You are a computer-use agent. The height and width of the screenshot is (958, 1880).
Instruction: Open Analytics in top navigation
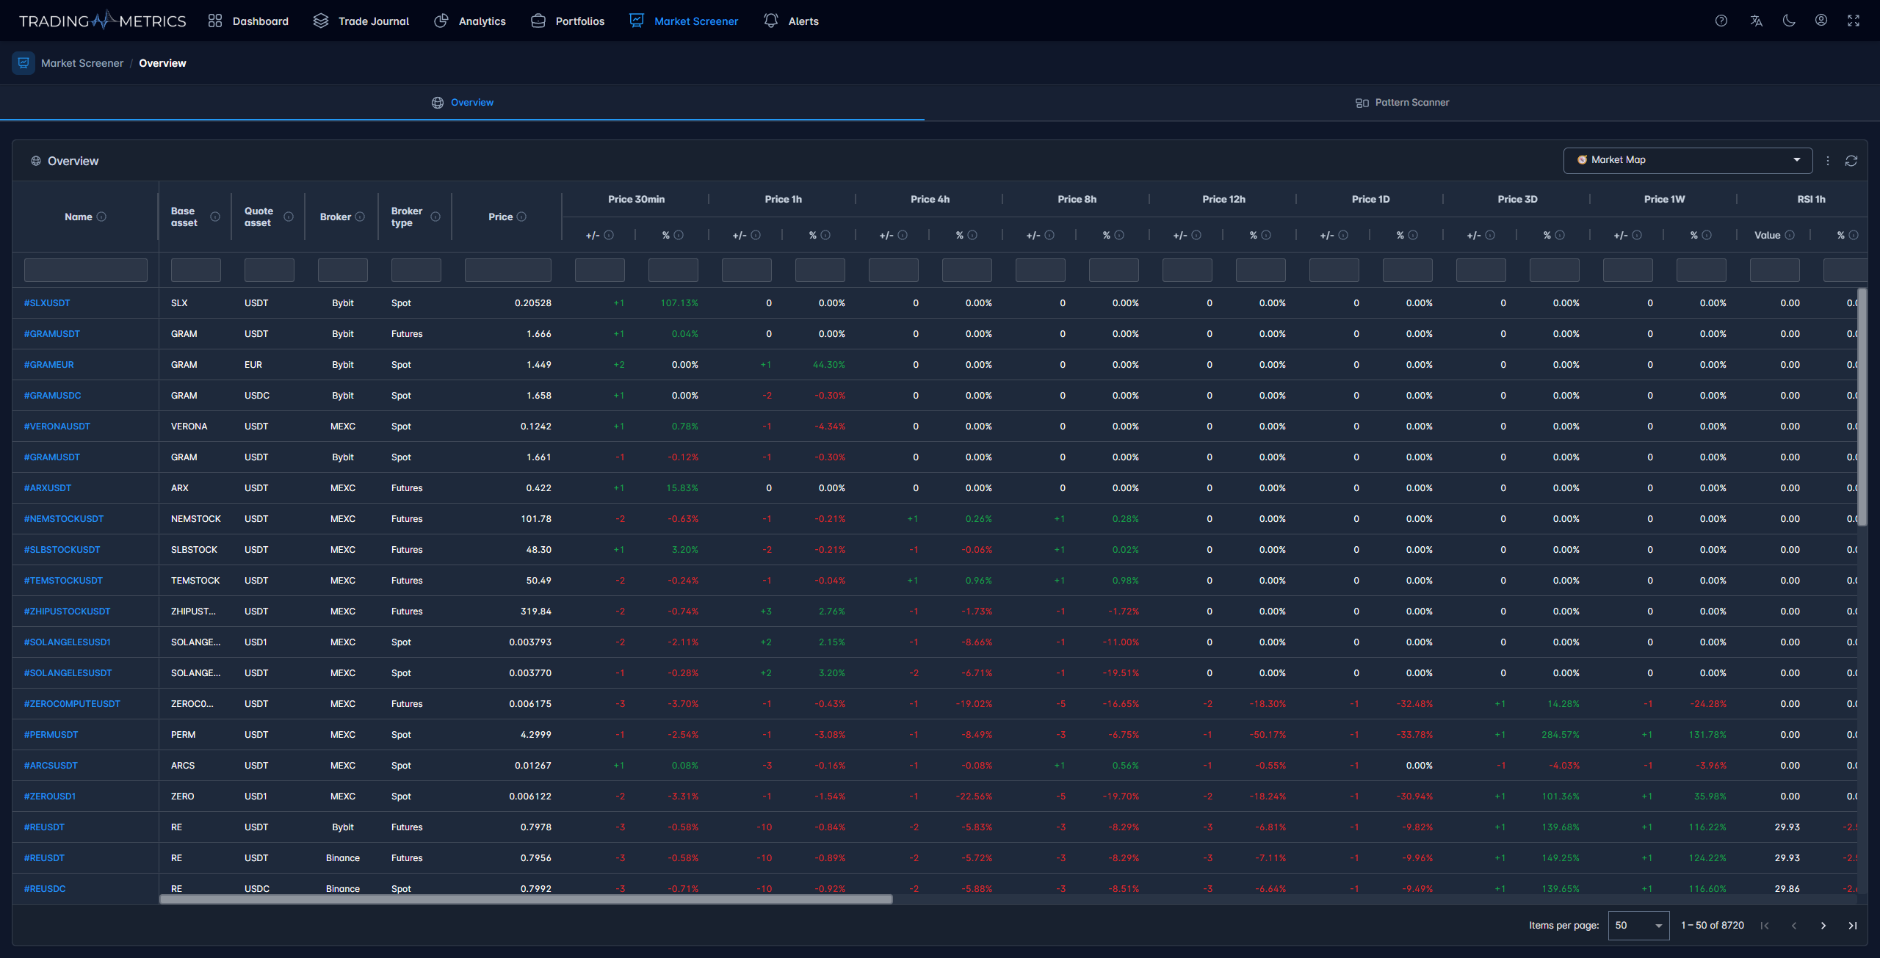click(470, 21)
